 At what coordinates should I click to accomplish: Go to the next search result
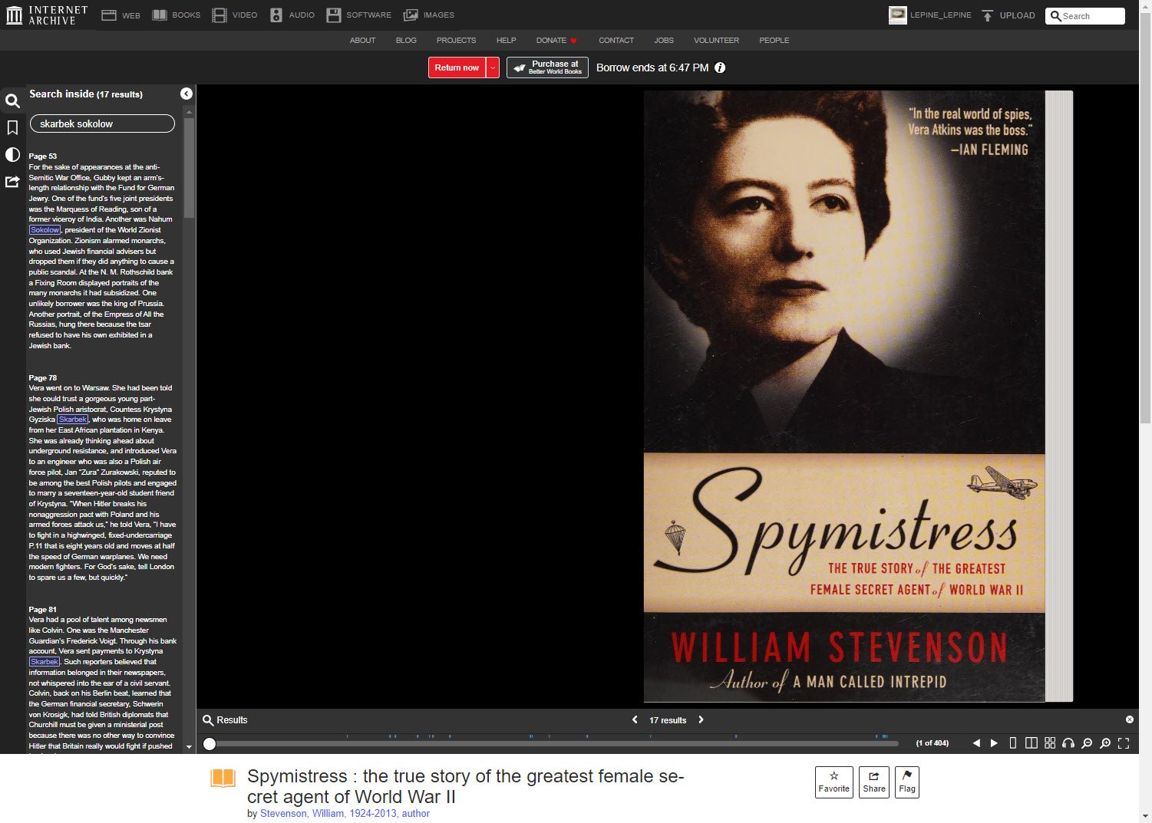click(x=701, y=719)
